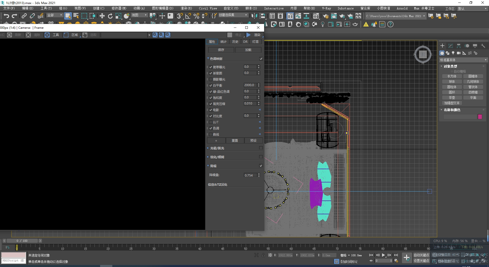Activate the Select and Move tool
Screen dimensions: 489x267
102,16
